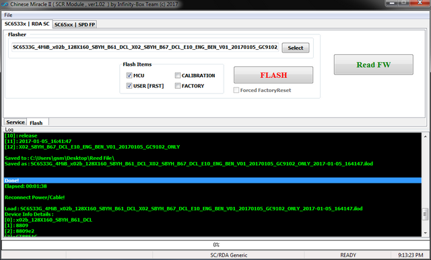
Task: Click the 'Saved to' path log line
Action: (59, 158)
